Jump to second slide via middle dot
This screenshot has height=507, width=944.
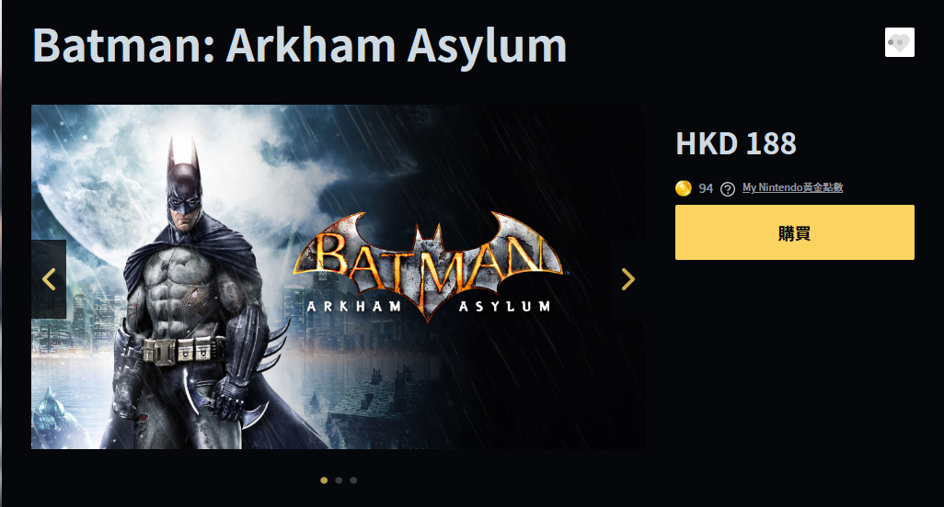[x=339, y=480]
